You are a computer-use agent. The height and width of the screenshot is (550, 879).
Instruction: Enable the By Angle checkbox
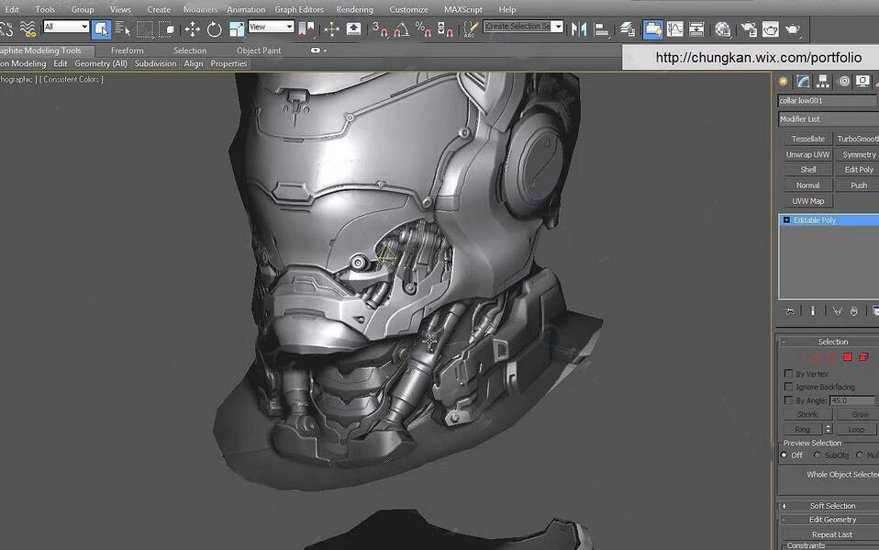click(789, 400)
